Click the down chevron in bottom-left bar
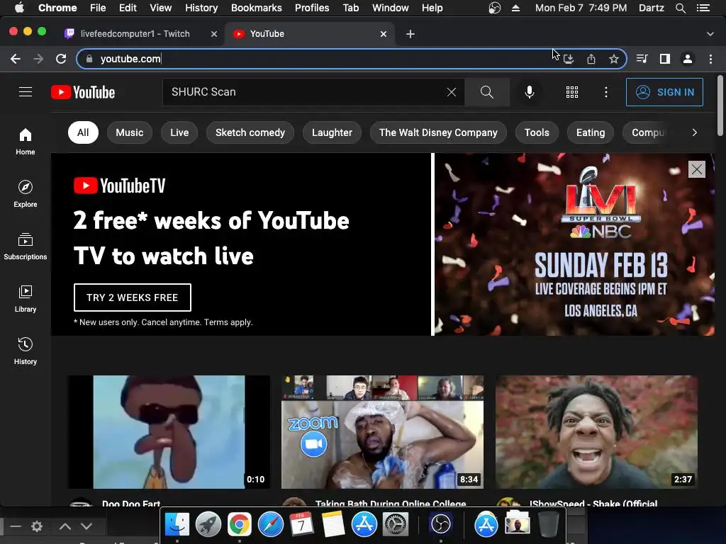 (86, 526)
